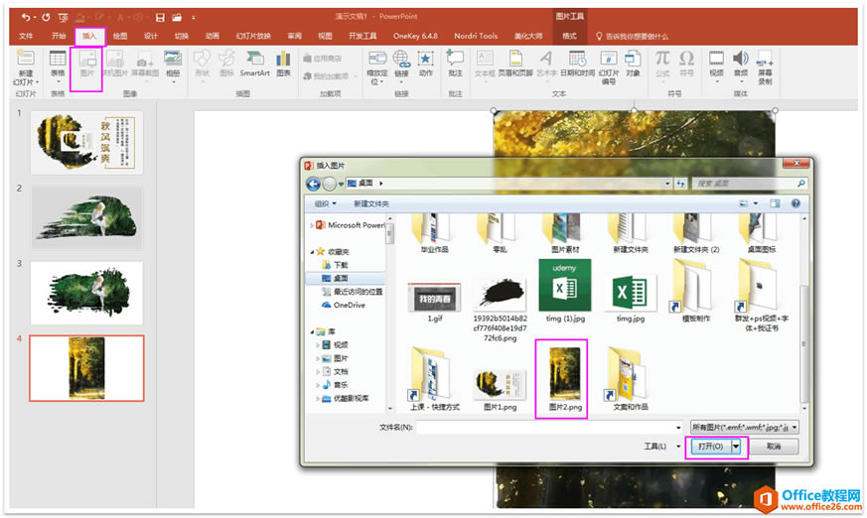Click the 批注 comment icon

pos(455,59)
